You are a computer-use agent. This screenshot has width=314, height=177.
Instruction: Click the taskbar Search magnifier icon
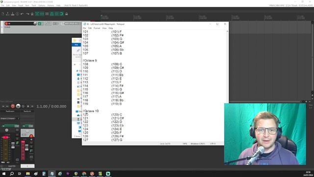[12, 174]
